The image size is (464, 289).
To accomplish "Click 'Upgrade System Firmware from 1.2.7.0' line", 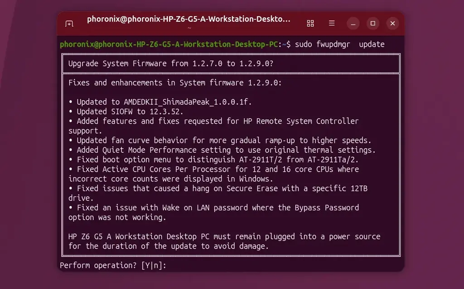I will 171,63.
